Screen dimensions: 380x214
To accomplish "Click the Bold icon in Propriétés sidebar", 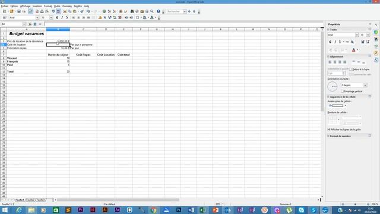I will click(x=330, y=42).
